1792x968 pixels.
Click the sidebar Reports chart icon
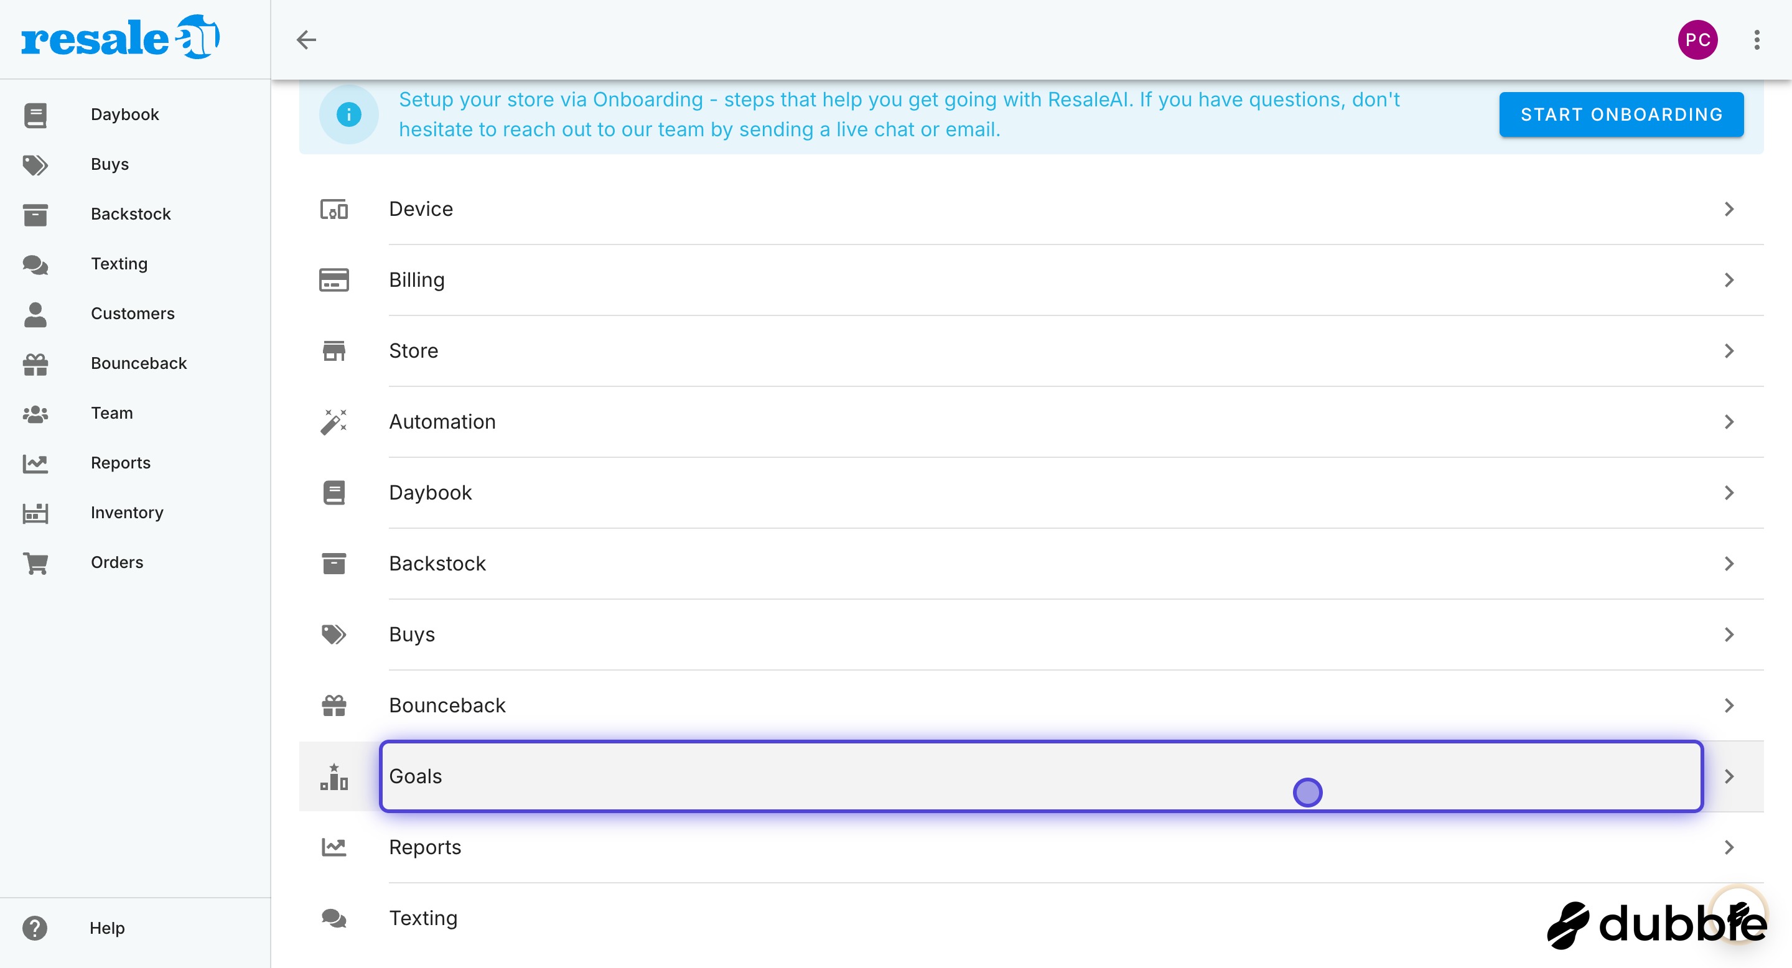pos(35,464)
